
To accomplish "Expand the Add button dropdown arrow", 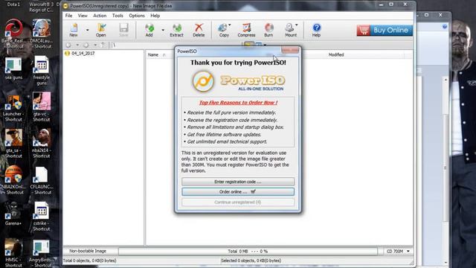I will click(163, 30).
